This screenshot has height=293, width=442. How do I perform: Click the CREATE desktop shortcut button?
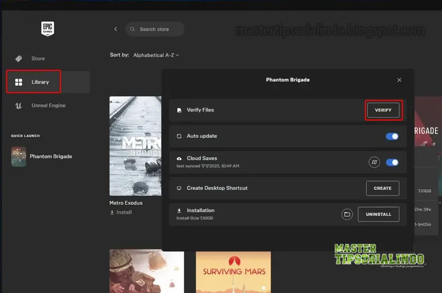pos(383,188)
